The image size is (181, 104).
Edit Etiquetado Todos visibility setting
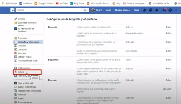coord(169,60)
